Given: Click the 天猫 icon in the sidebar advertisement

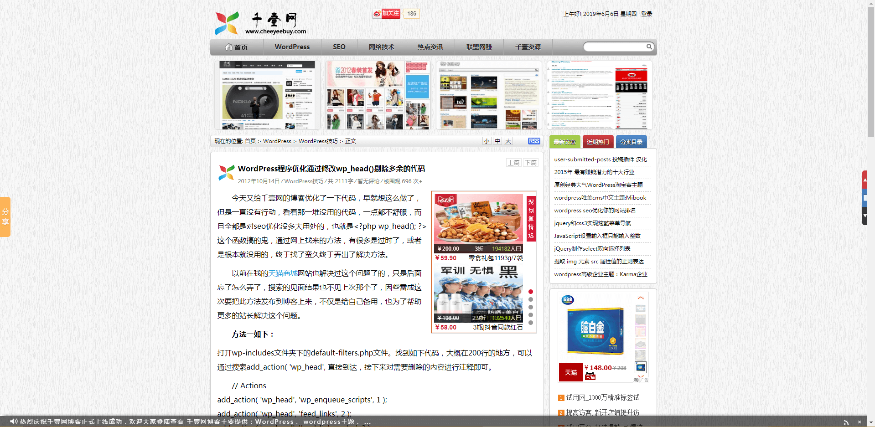Looking at the screenshot, I should pos(570,372).
